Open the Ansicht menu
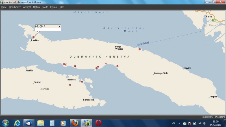226x127 pixels. coord(27,7)
